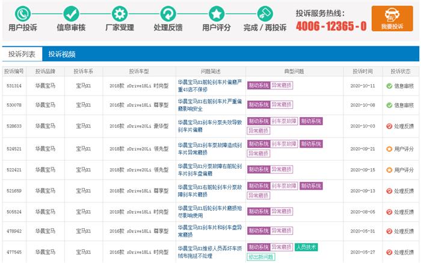
Task: Click model 2016款 sDrive20Li 豪华型
Action: 139,126
